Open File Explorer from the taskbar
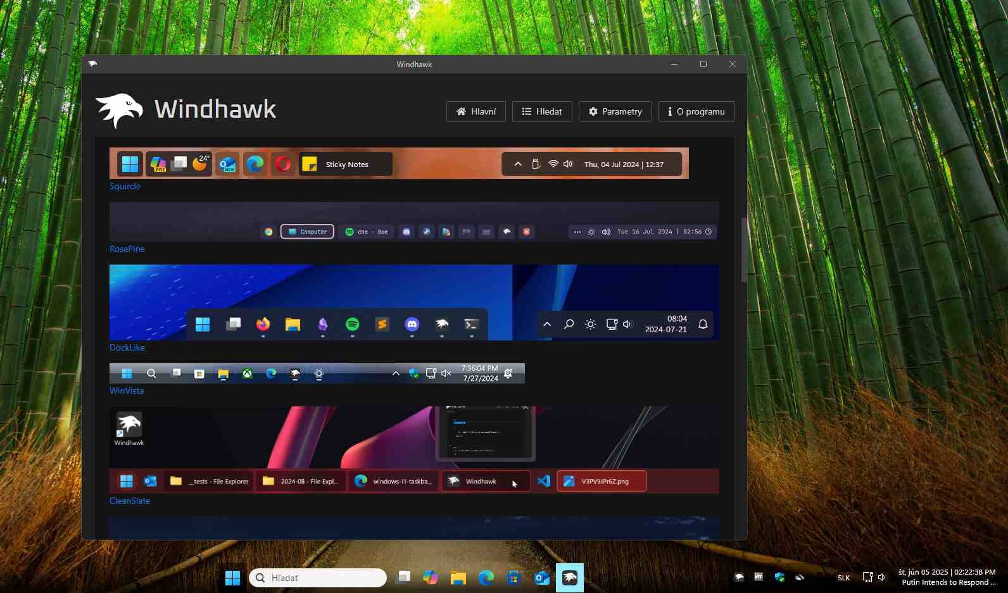Image resolution: width=1008 pixels, height=593 pixels. tap(458, 578)
